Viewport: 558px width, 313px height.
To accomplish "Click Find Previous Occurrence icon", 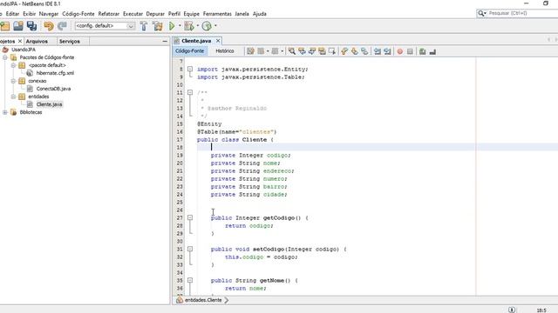I will point(302,51).
